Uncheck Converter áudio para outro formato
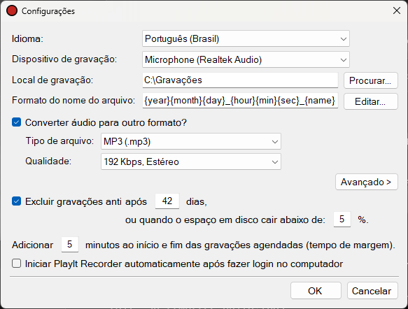Screen dimensions: 408x309 pos(16,122)
